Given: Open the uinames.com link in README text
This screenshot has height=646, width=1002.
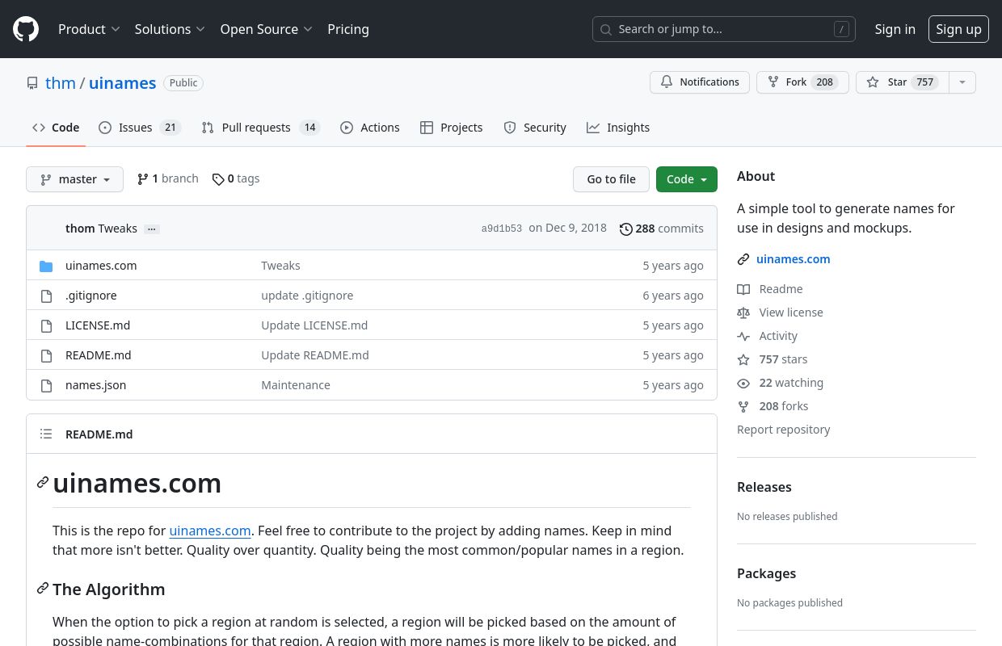Looking at the screenshot, I should pos(210,531).
